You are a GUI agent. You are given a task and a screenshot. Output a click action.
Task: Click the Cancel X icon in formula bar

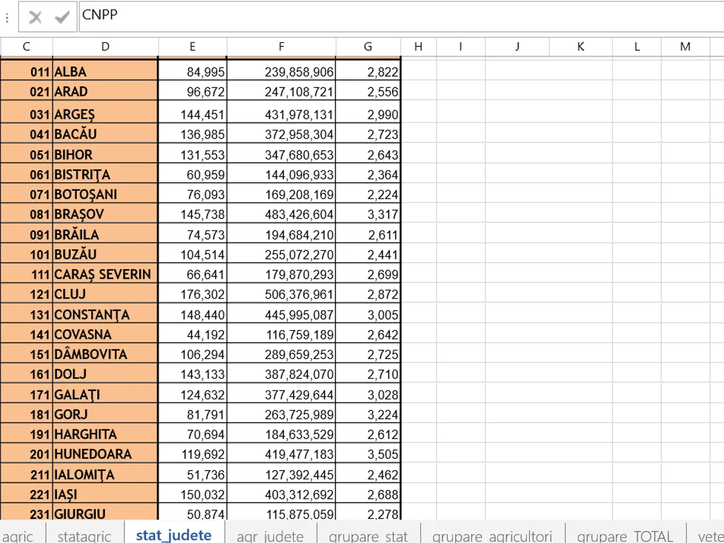click(x=35, y=17)
